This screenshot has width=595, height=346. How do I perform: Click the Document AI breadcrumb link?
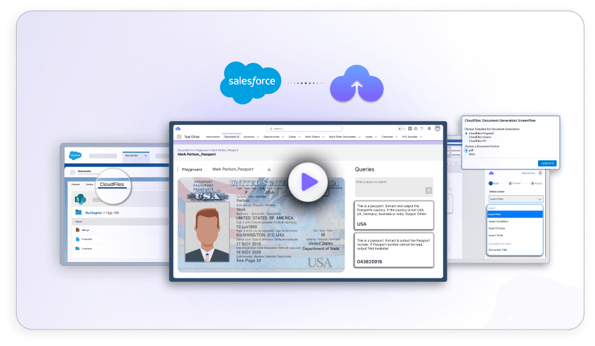[x=185, y=150]
